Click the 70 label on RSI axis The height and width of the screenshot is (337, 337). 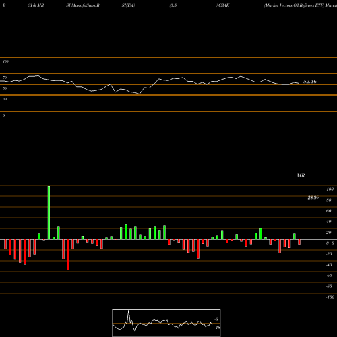pyautogui.click(x=5, y=78)
